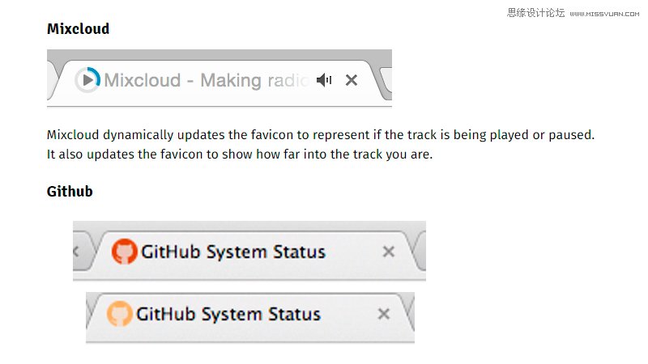
Task: Open the www.missyuan.com watermark link
Action: coord(604,14)
